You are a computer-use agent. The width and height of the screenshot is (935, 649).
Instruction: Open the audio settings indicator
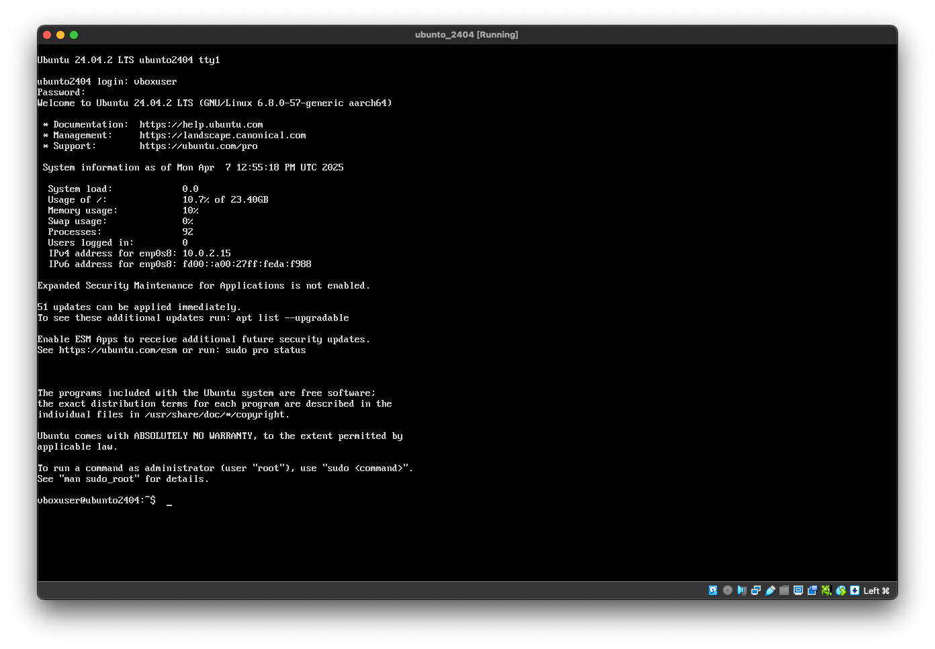[x=742, y=591]
